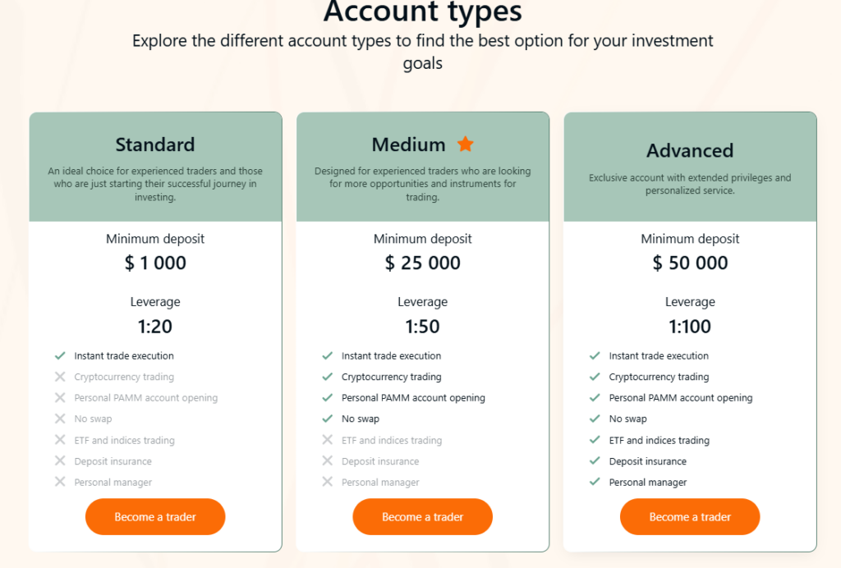Click the checkmark next to Standard's Instant trade execution
Screen dimensions: 841x568
(60, 355)
